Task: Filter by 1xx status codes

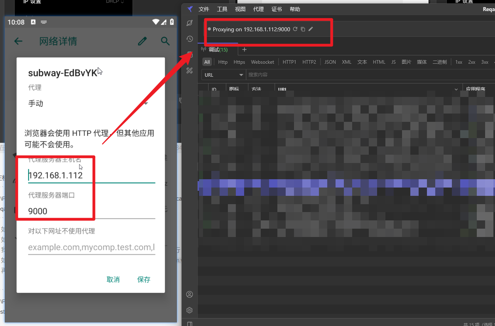Action: [459, 62]
